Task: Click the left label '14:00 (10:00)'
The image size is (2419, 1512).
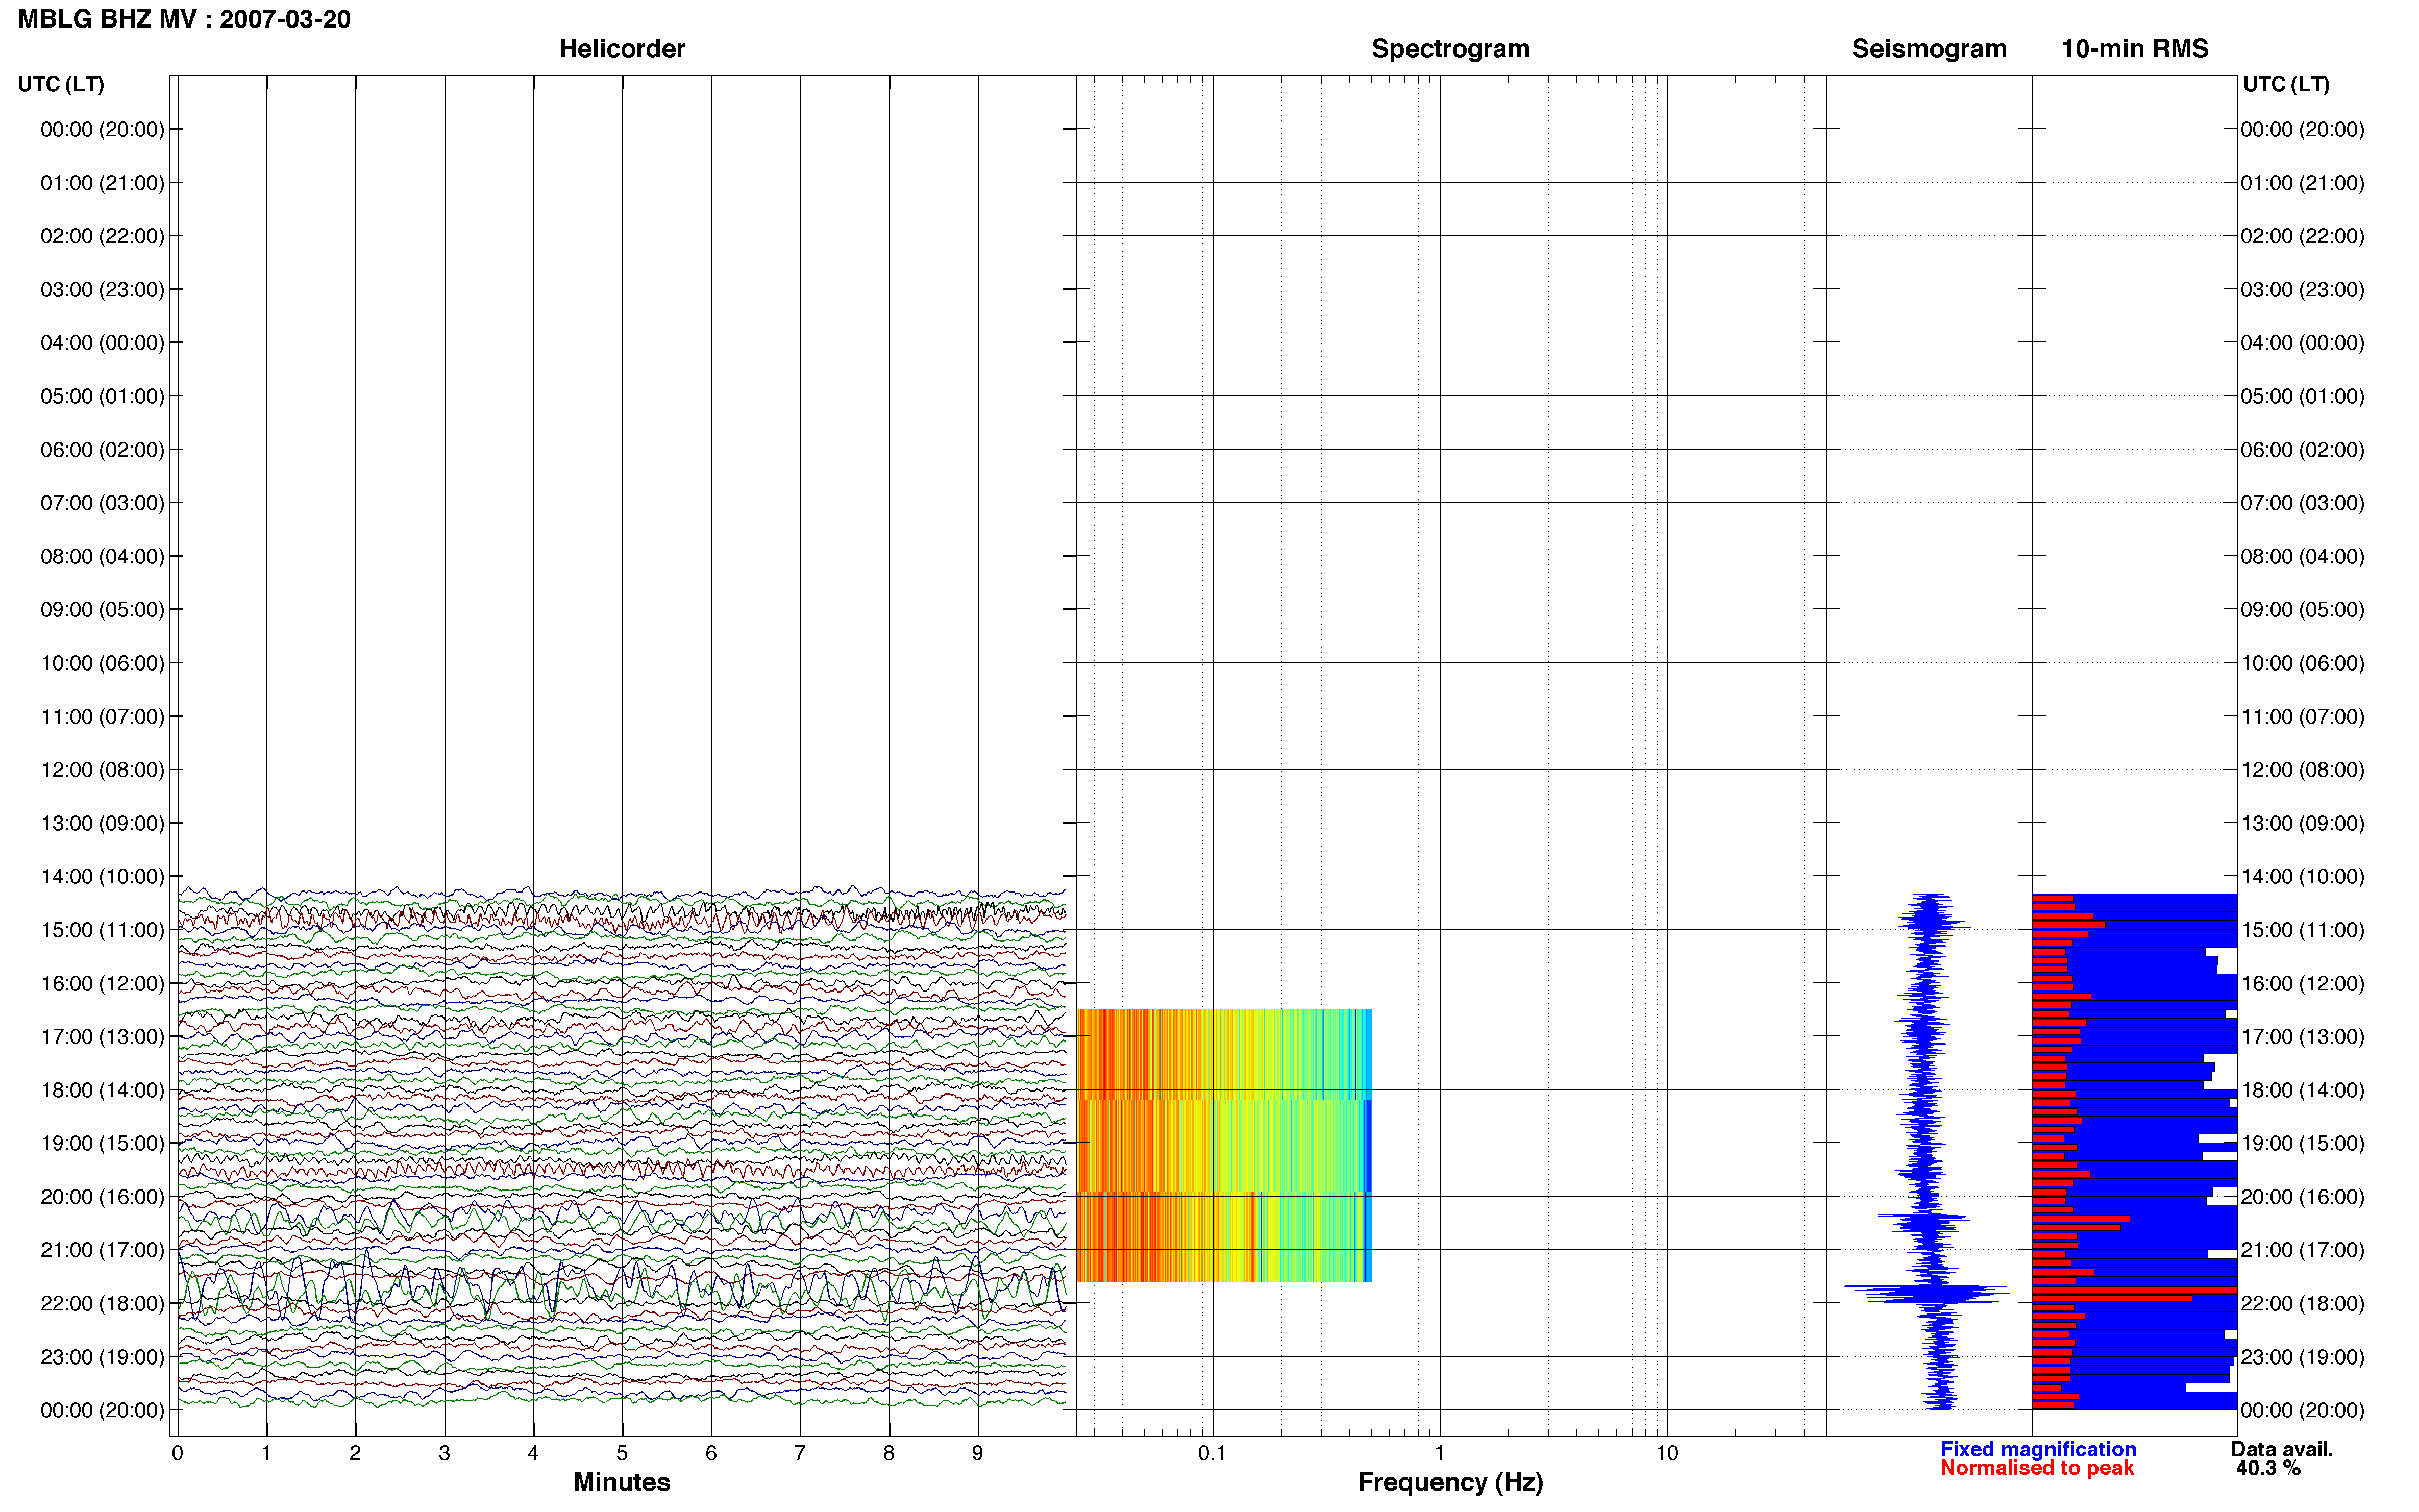Action: (x=102, y=876)
